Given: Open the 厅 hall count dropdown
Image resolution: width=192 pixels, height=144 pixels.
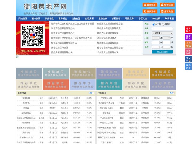Looking at the screenshot, I should coord(166,38).
